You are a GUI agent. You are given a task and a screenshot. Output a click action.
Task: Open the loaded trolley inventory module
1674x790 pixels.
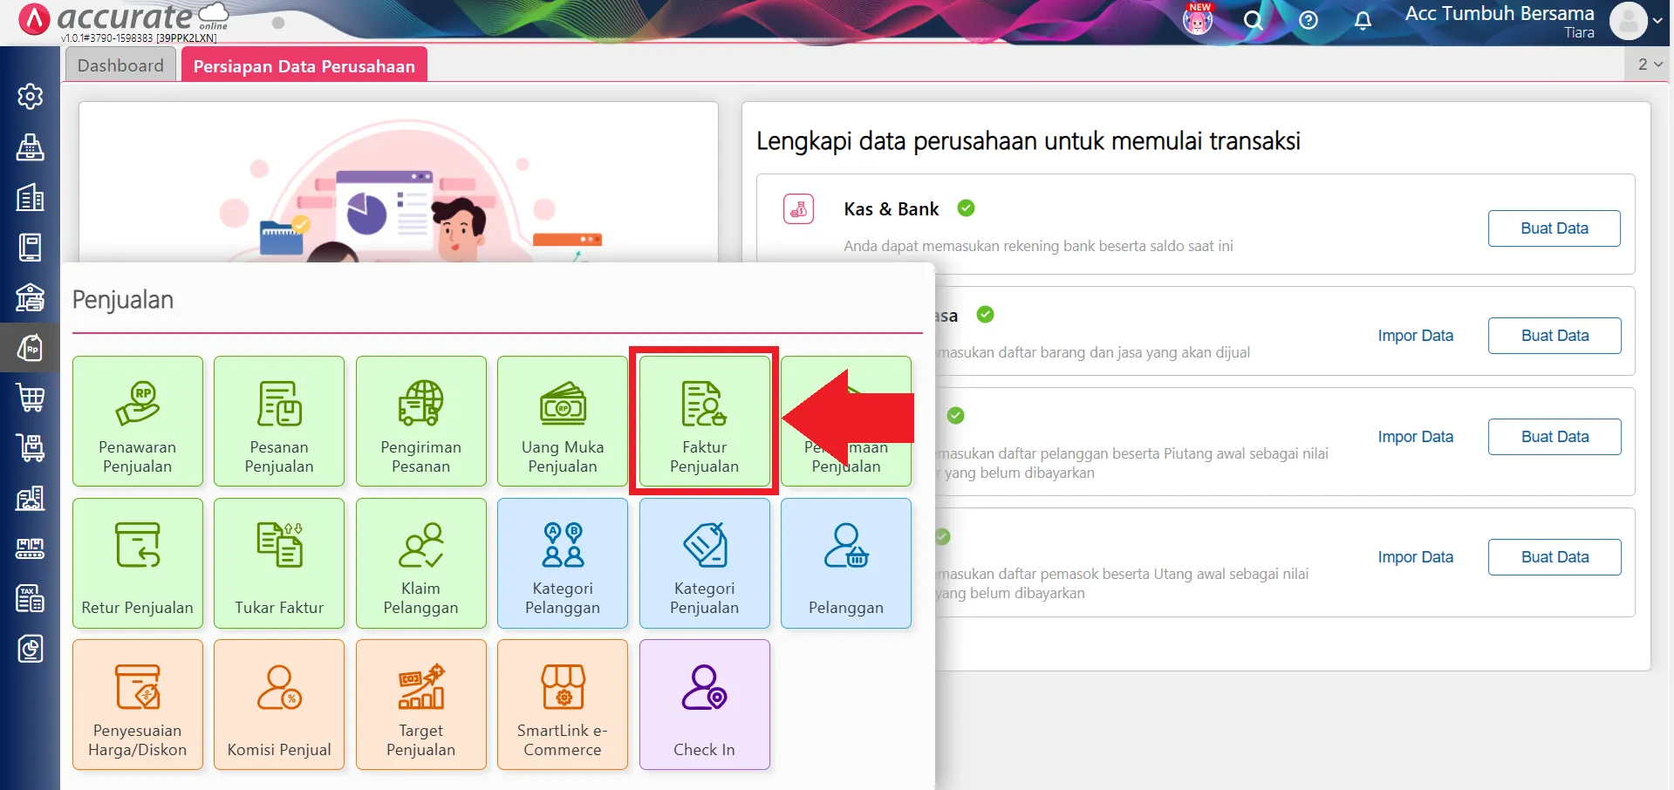click(31, 448)
